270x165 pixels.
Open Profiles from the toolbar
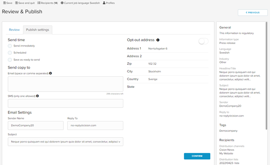point(109,3)
